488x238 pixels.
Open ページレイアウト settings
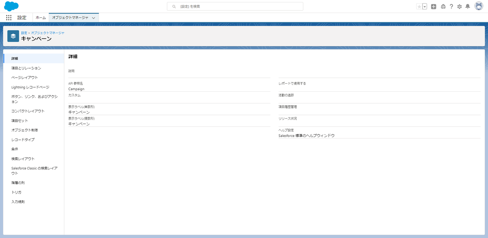(x=24, y=77)
